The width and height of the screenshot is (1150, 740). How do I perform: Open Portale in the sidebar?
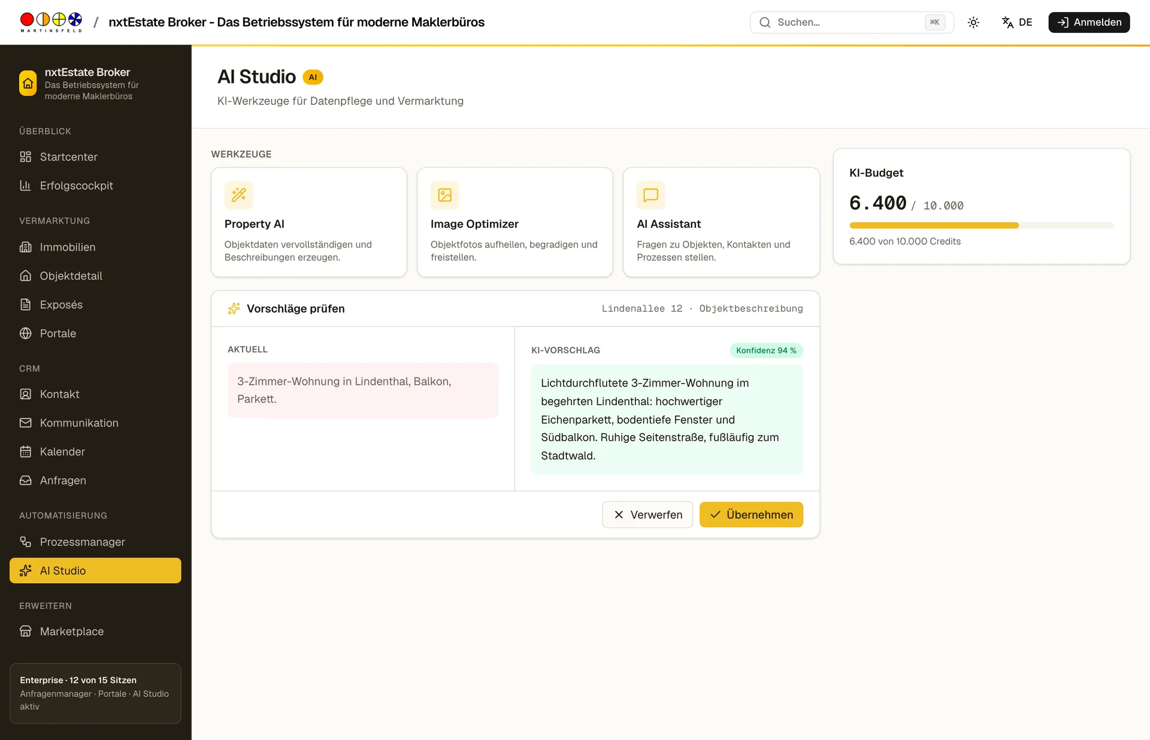point(95,333)
